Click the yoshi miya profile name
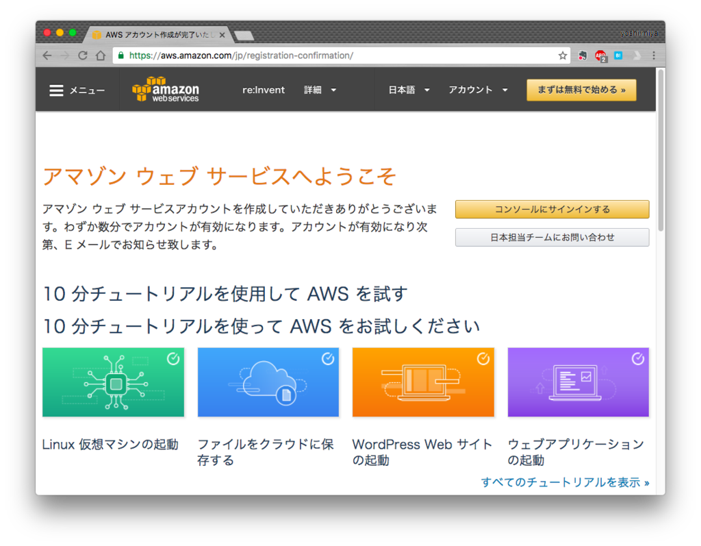The image size is (701, 546). coord(639,33)
